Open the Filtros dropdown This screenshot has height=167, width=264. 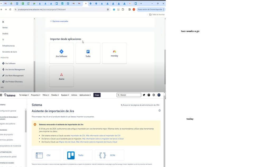(46, 95)
